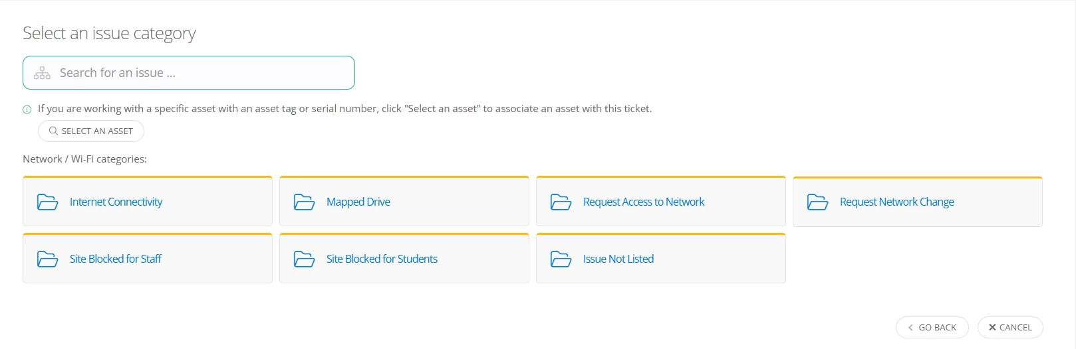Screen dimensions: 1076x349
Task: Click the Issue Not Listed folder icon
Action: pos(561,259)
